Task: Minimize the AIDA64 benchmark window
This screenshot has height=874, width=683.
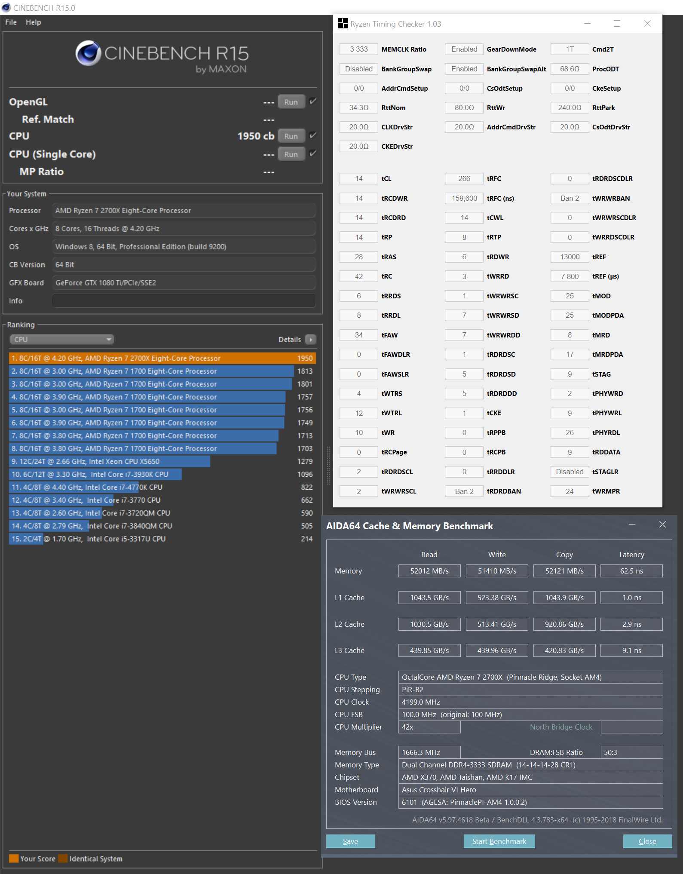Action: coord(632,524)
